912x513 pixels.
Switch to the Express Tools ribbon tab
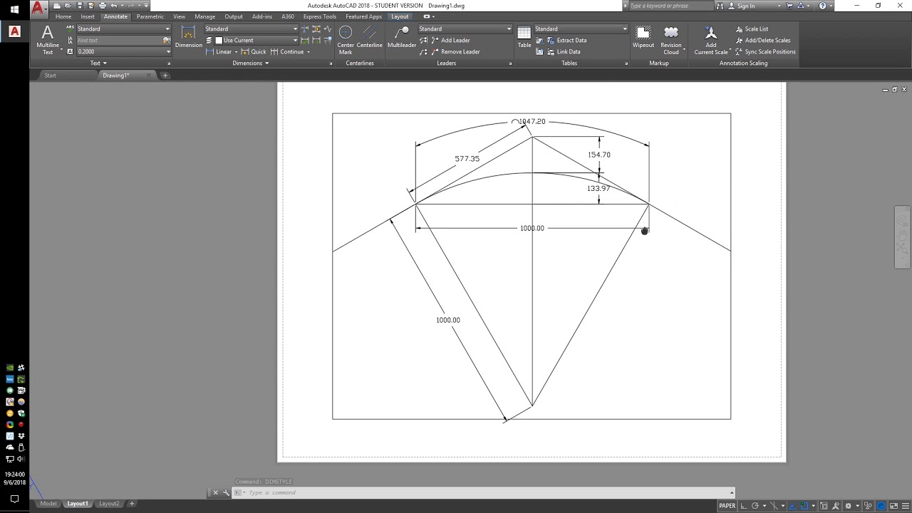tap(319, 16)
